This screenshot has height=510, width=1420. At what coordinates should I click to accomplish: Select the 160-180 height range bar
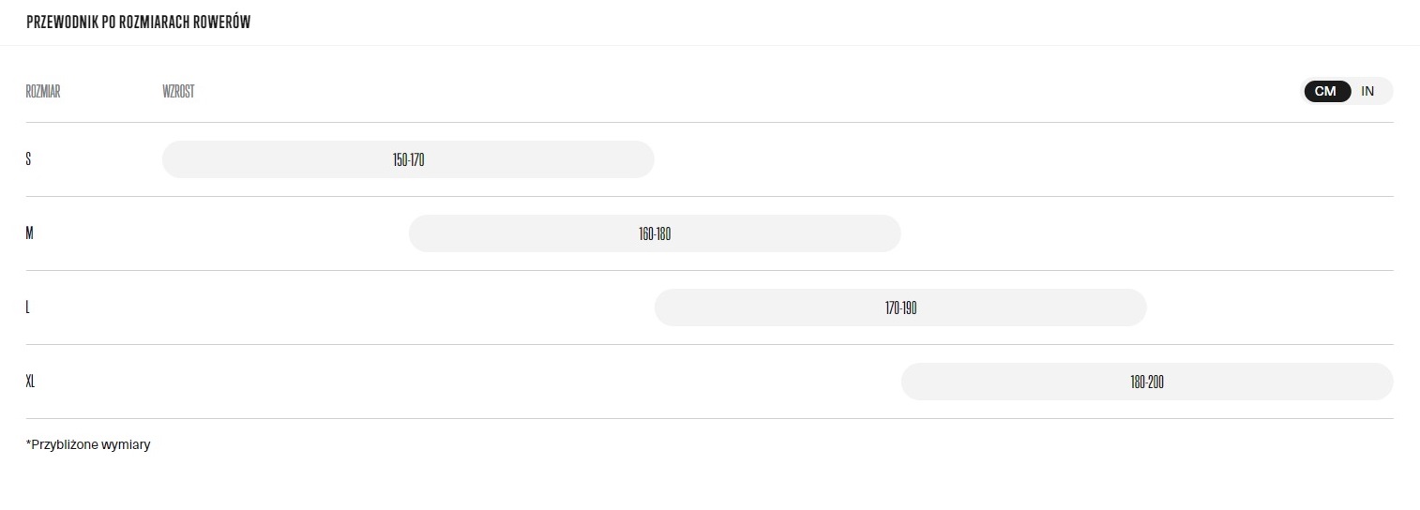click(655, 233)
